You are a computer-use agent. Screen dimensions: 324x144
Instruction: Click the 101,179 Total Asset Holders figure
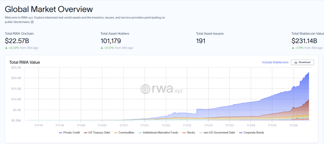(x=111, y=41)
